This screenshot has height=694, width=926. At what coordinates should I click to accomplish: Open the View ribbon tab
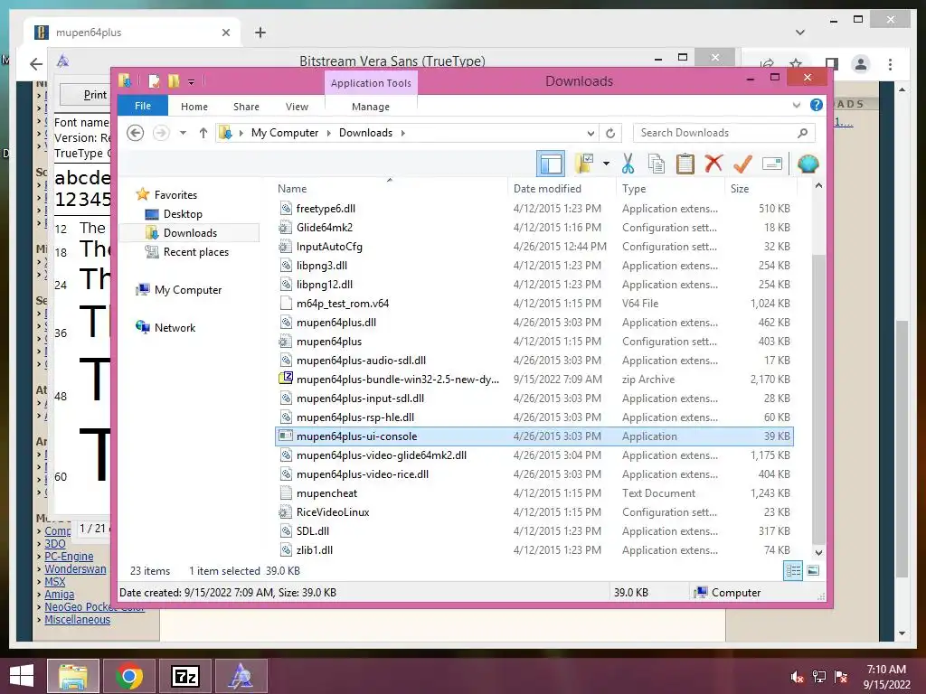pyautogui.click(x=297, y=107)
